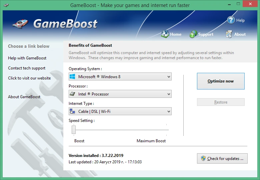Image resolution: width=260 pixels, height=180 pixels.
Task: Expand the Internet Type dropdown arrow
Action: point(169,111)
